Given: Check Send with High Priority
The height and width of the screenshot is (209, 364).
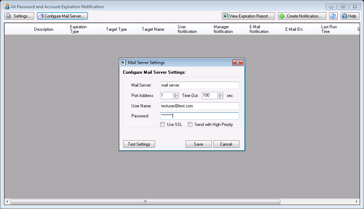Looking at the screenshot, I should [x=190, y=125].
